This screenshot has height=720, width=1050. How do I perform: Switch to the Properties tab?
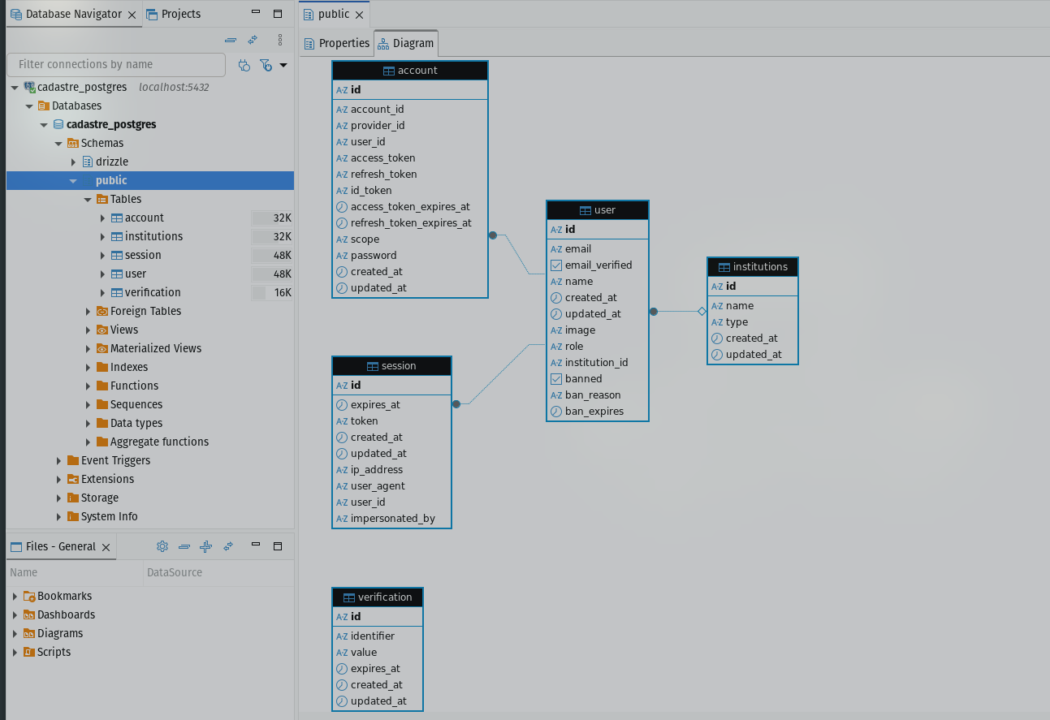pyautogui.click(x=336, y=43)
